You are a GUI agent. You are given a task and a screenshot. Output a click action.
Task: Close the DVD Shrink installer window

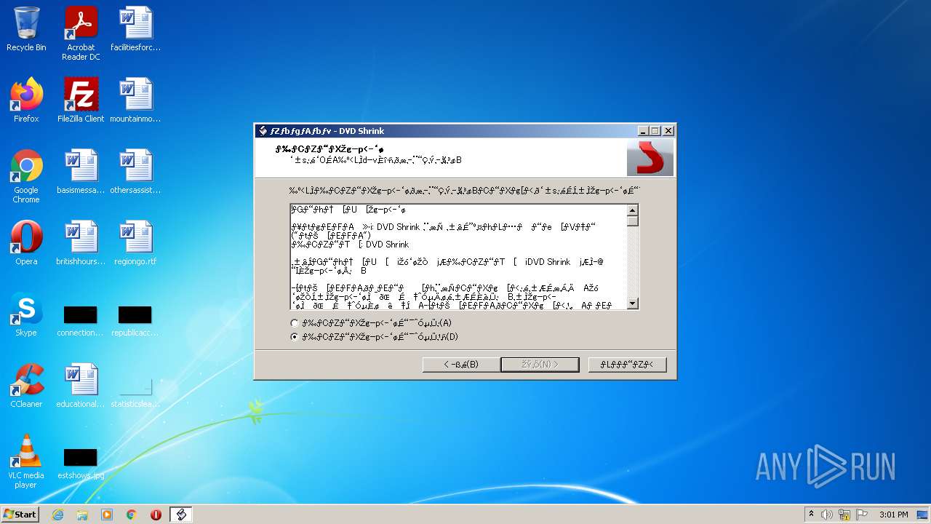coord(668,131)
